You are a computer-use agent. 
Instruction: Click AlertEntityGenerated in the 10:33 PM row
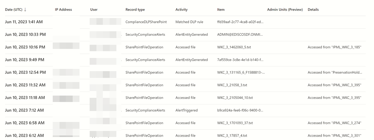192,35
